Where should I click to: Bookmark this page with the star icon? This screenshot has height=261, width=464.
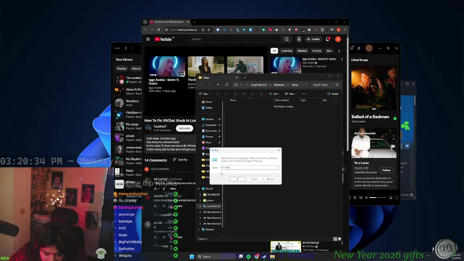point(209,30)
